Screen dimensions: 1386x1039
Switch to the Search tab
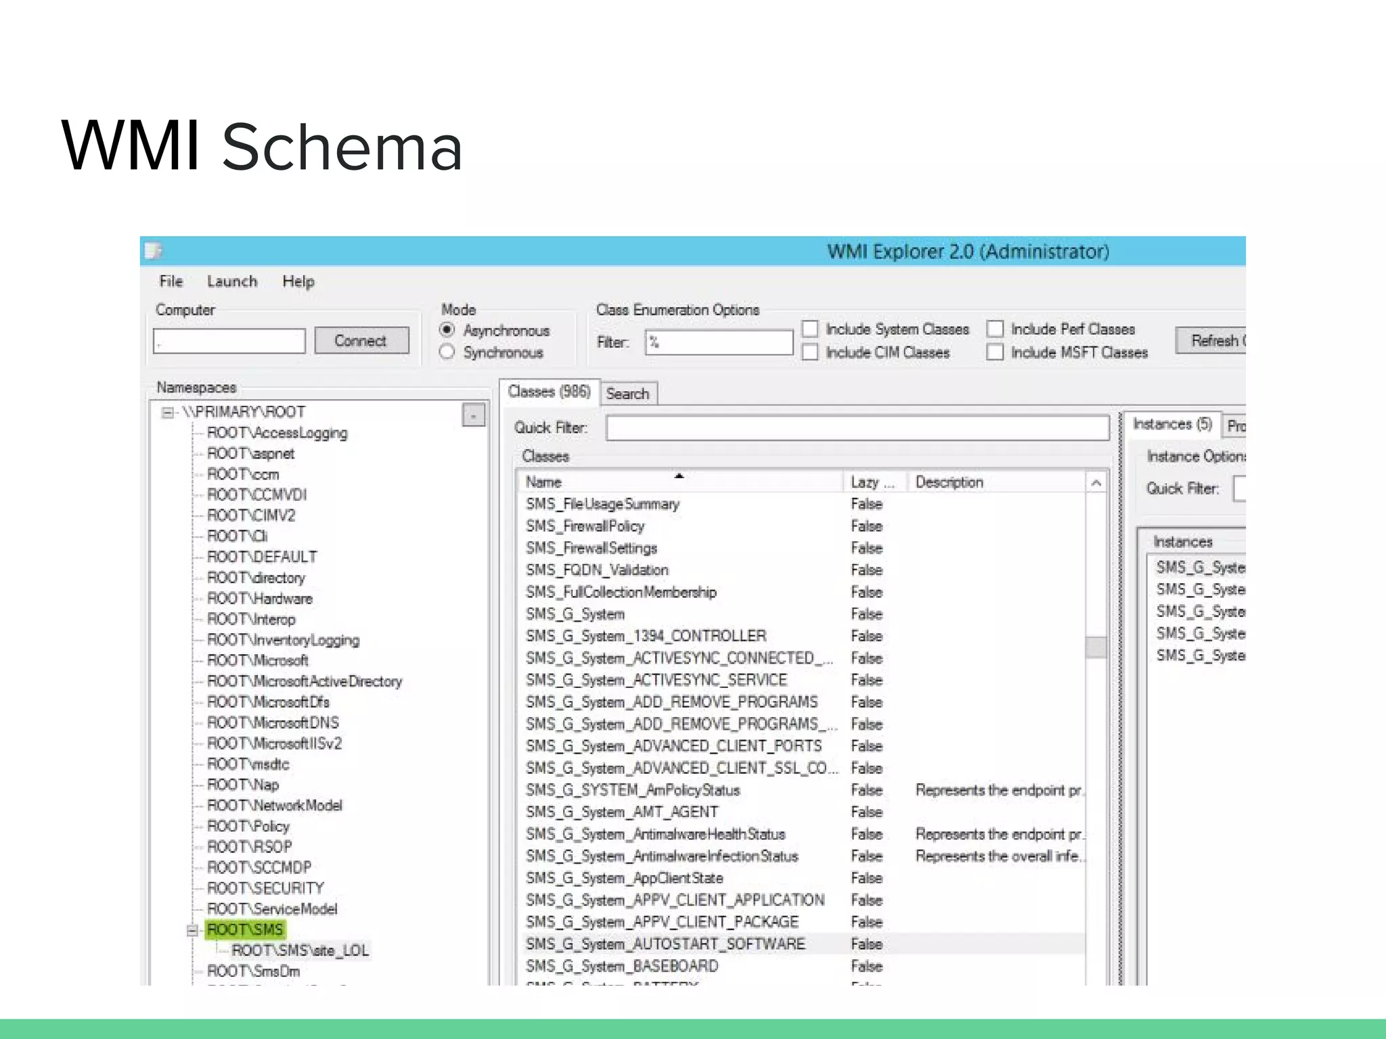click(628, 394)
